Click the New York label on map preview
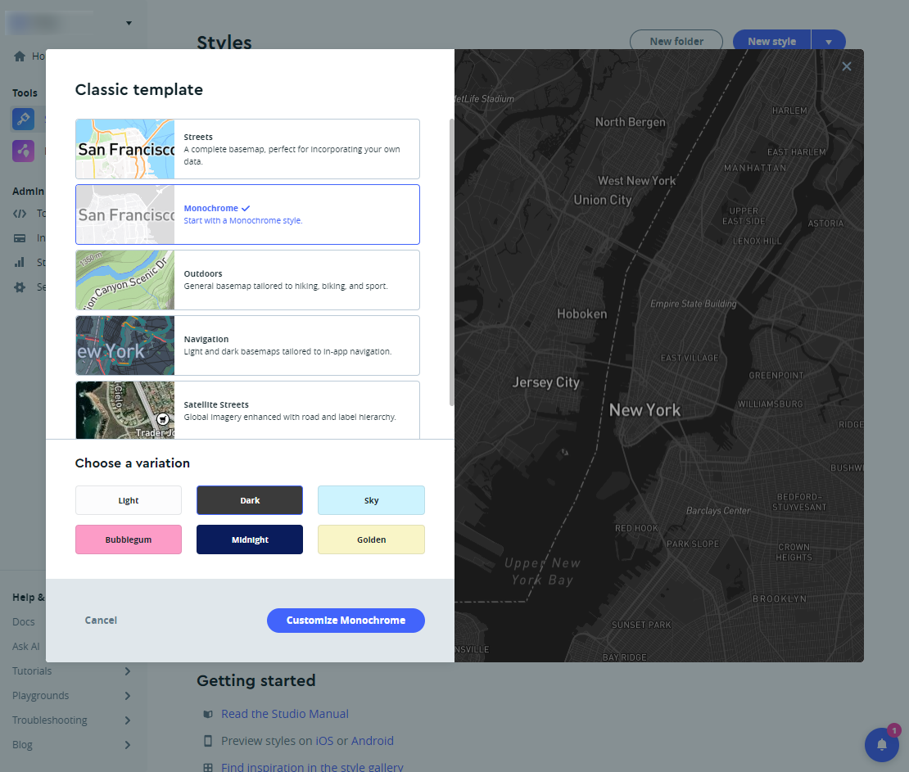Viewport: 909px width, 772px height. pos(644,410)
